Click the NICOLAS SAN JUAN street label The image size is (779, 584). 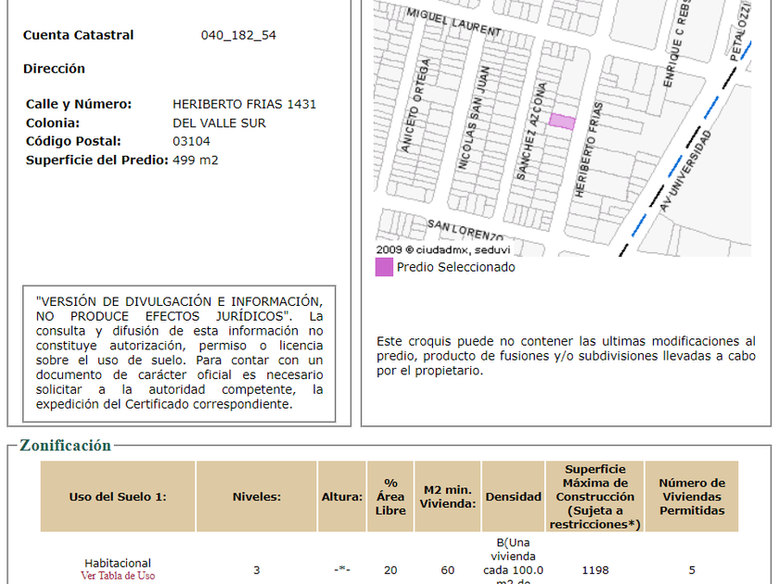474,117
